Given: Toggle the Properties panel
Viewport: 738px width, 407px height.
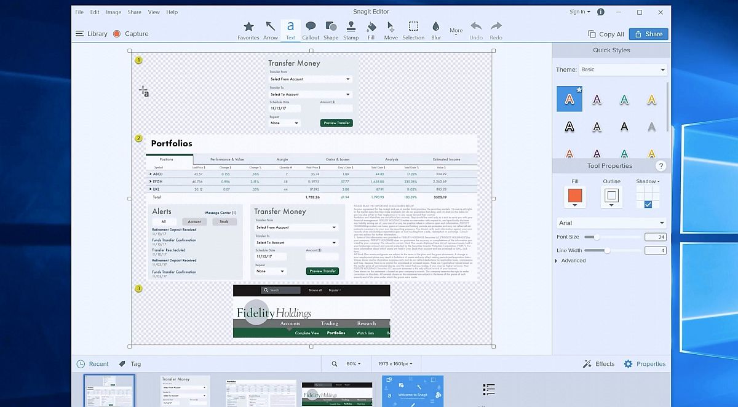Looking at the screenshot, I should [x=645, y=364].
